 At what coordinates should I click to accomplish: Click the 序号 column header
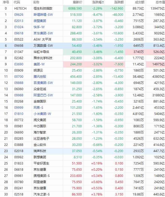pos(6,2)
